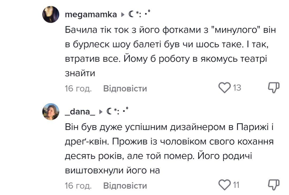Click the like count 11
Screen dimensions: 289x195
[236, 185]
